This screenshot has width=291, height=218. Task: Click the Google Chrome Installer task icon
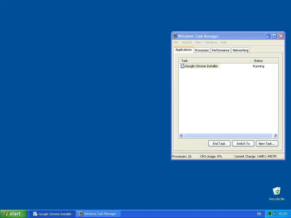click(182, 66)
